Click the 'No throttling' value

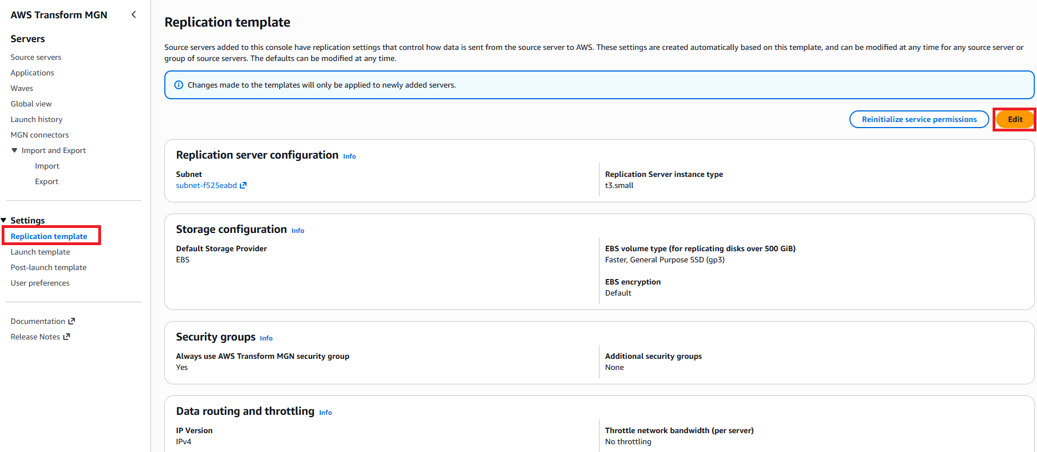[x=628, y=441]
